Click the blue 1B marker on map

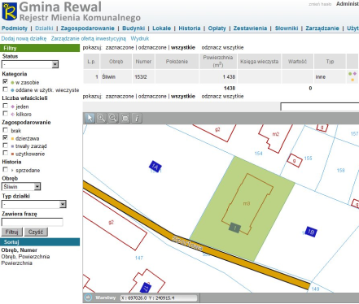tap(311, 232)
